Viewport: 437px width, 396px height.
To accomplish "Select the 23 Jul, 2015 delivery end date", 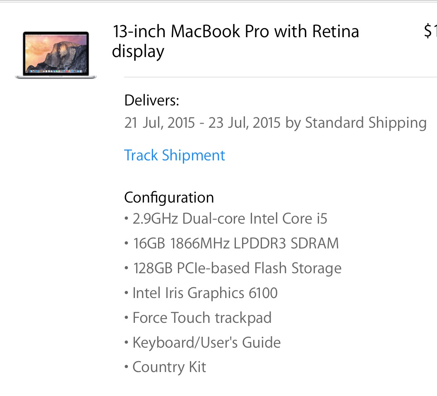I will pyautogui.click(x=245, y=123).
